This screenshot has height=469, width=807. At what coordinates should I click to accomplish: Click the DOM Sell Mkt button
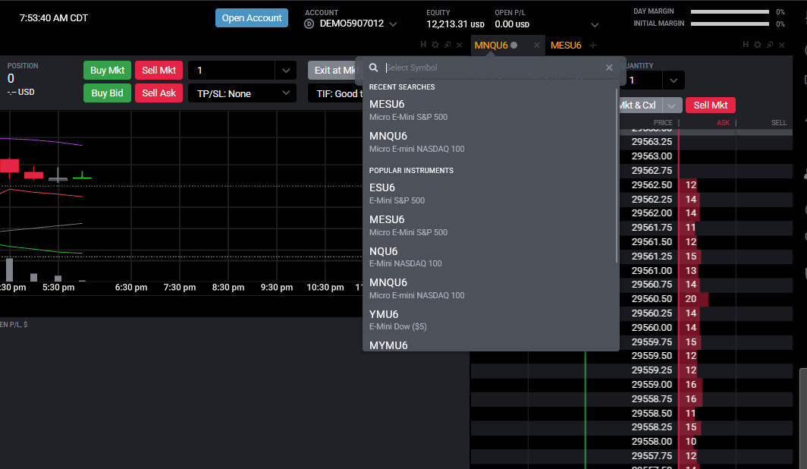[x=710, y=105]
